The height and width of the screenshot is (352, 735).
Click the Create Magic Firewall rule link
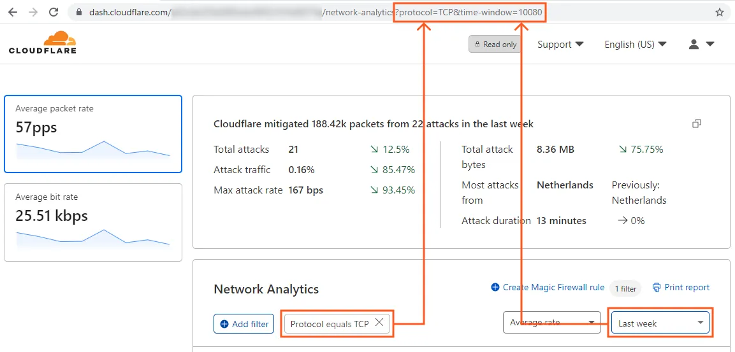(548, 288)
